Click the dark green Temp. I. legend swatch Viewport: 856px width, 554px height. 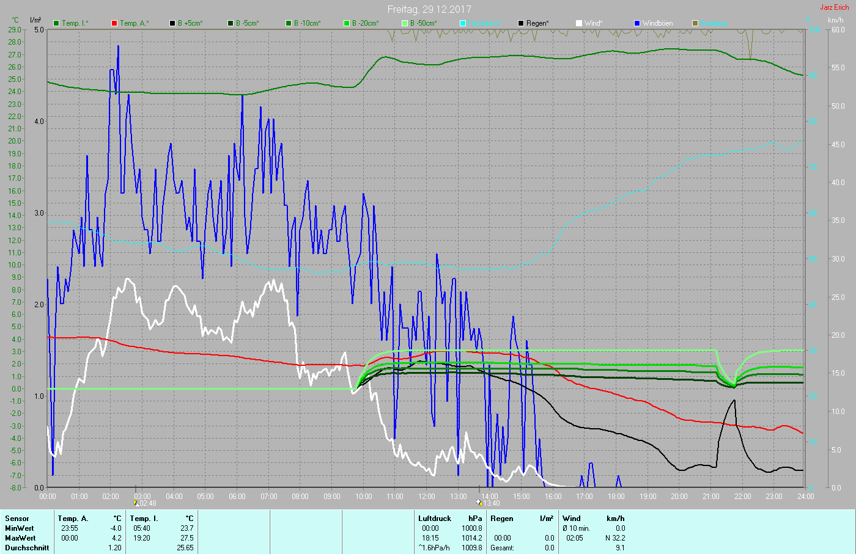click(x=56, y=23)
